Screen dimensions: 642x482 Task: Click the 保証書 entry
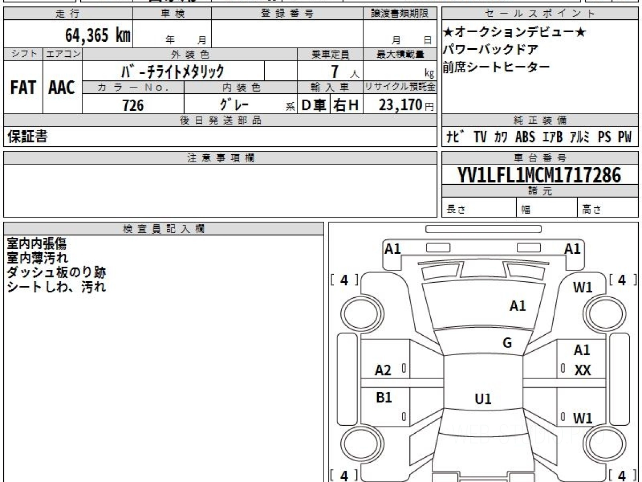tap(27, 137)
